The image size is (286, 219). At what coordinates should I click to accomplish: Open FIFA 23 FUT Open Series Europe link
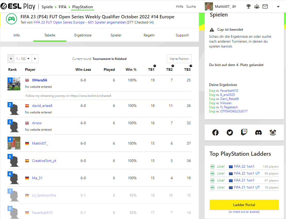[x=59, y=22]
